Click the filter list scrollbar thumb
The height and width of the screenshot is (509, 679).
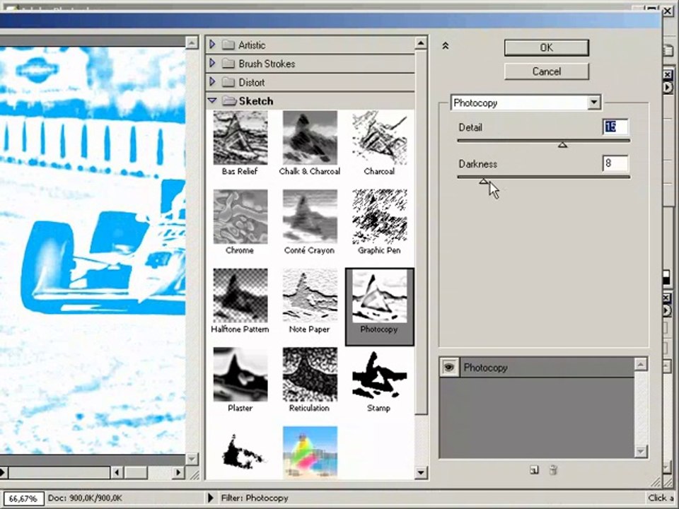click(x=421, y=232)
